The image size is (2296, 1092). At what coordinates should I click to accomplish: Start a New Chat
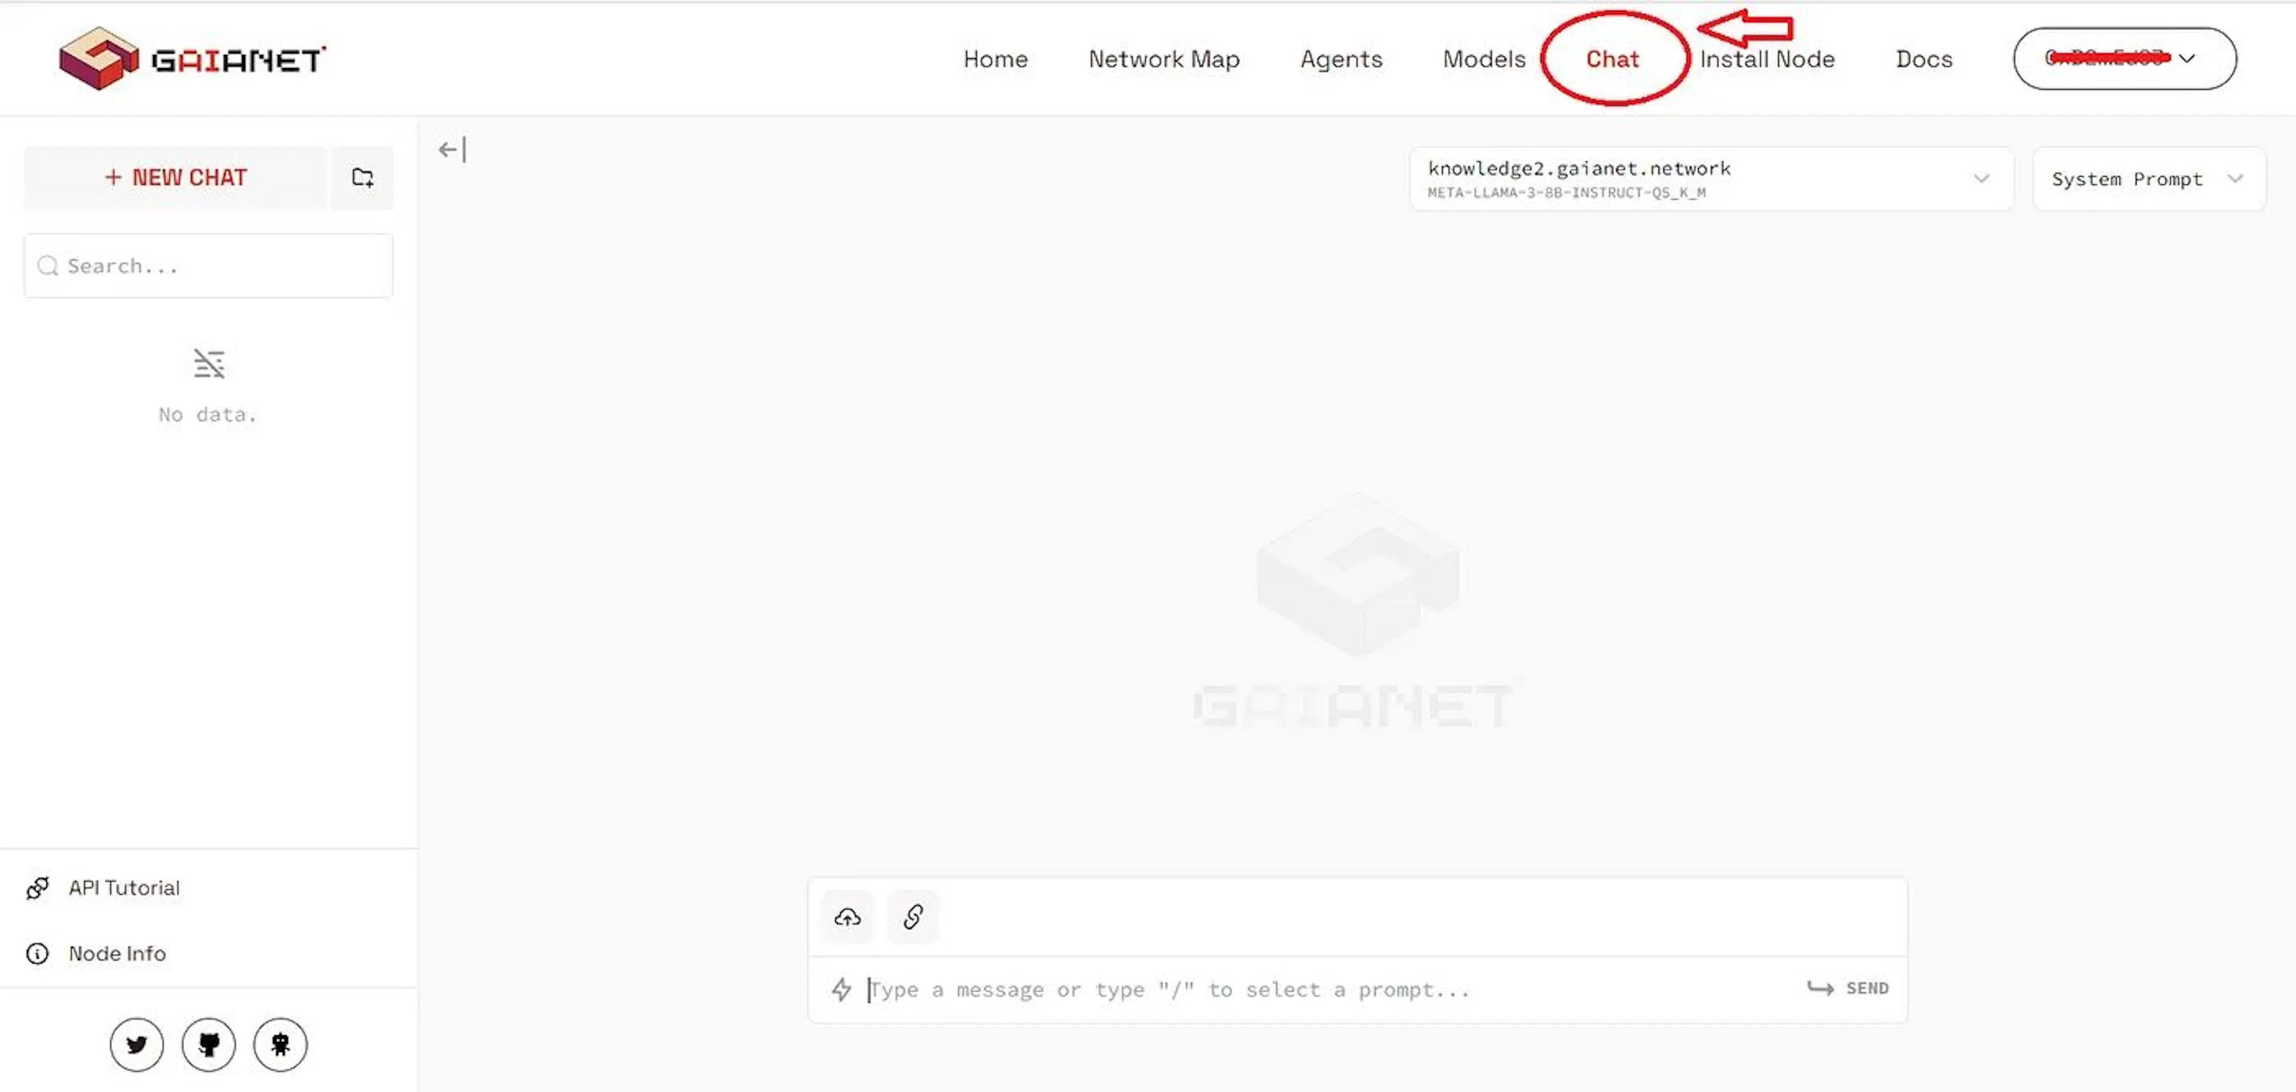pyautogui.click(x=176, y=178)
